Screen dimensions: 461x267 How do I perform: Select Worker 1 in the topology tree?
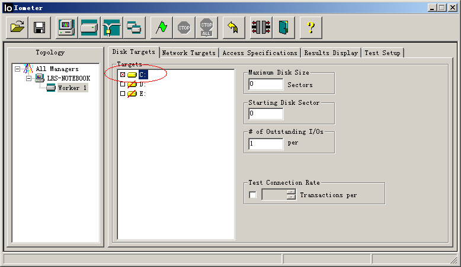point(72,88)
